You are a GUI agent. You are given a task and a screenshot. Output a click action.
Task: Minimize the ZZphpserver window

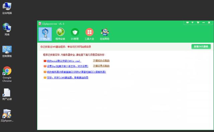coord(204,22)
